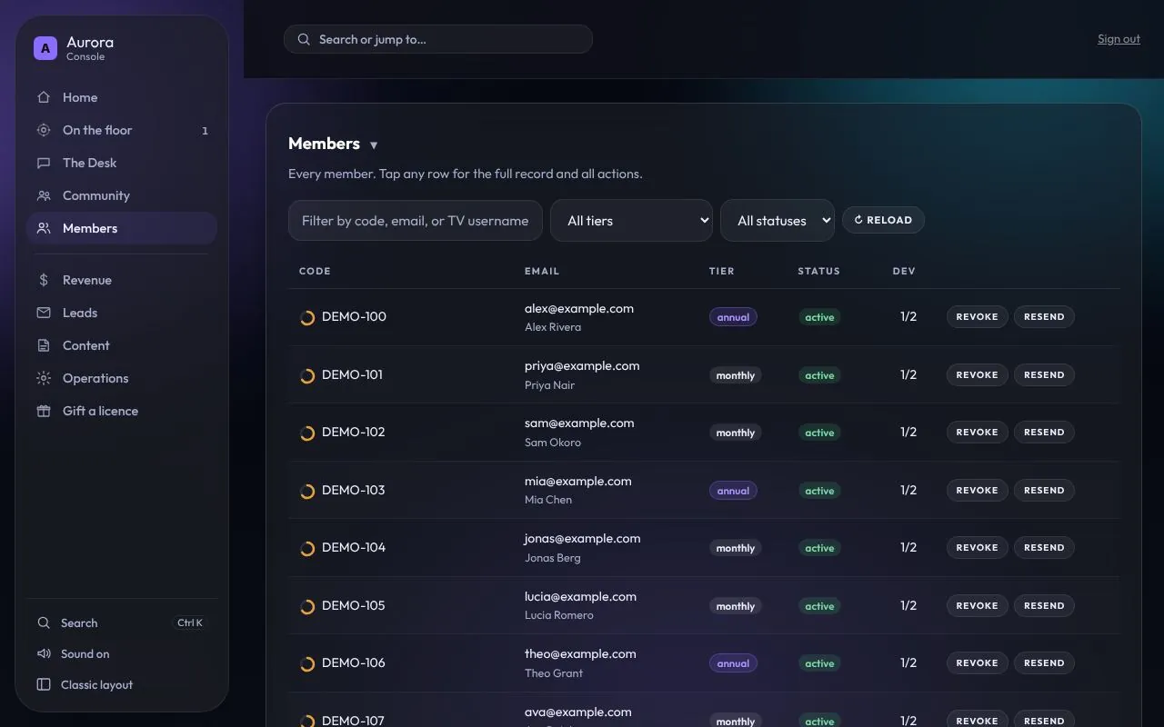This screenshot has width=1164, height=727.
Task: Click the Aurora logo badge
Action: [x=45, y=48]
